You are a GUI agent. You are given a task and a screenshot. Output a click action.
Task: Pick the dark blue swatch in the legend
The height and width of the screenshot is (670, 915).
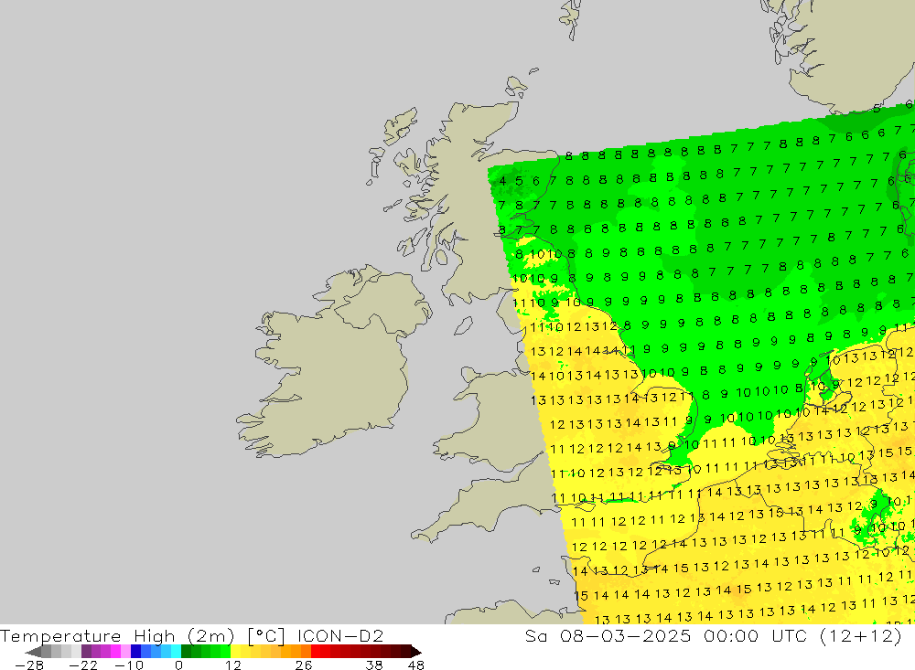point(135,652)
